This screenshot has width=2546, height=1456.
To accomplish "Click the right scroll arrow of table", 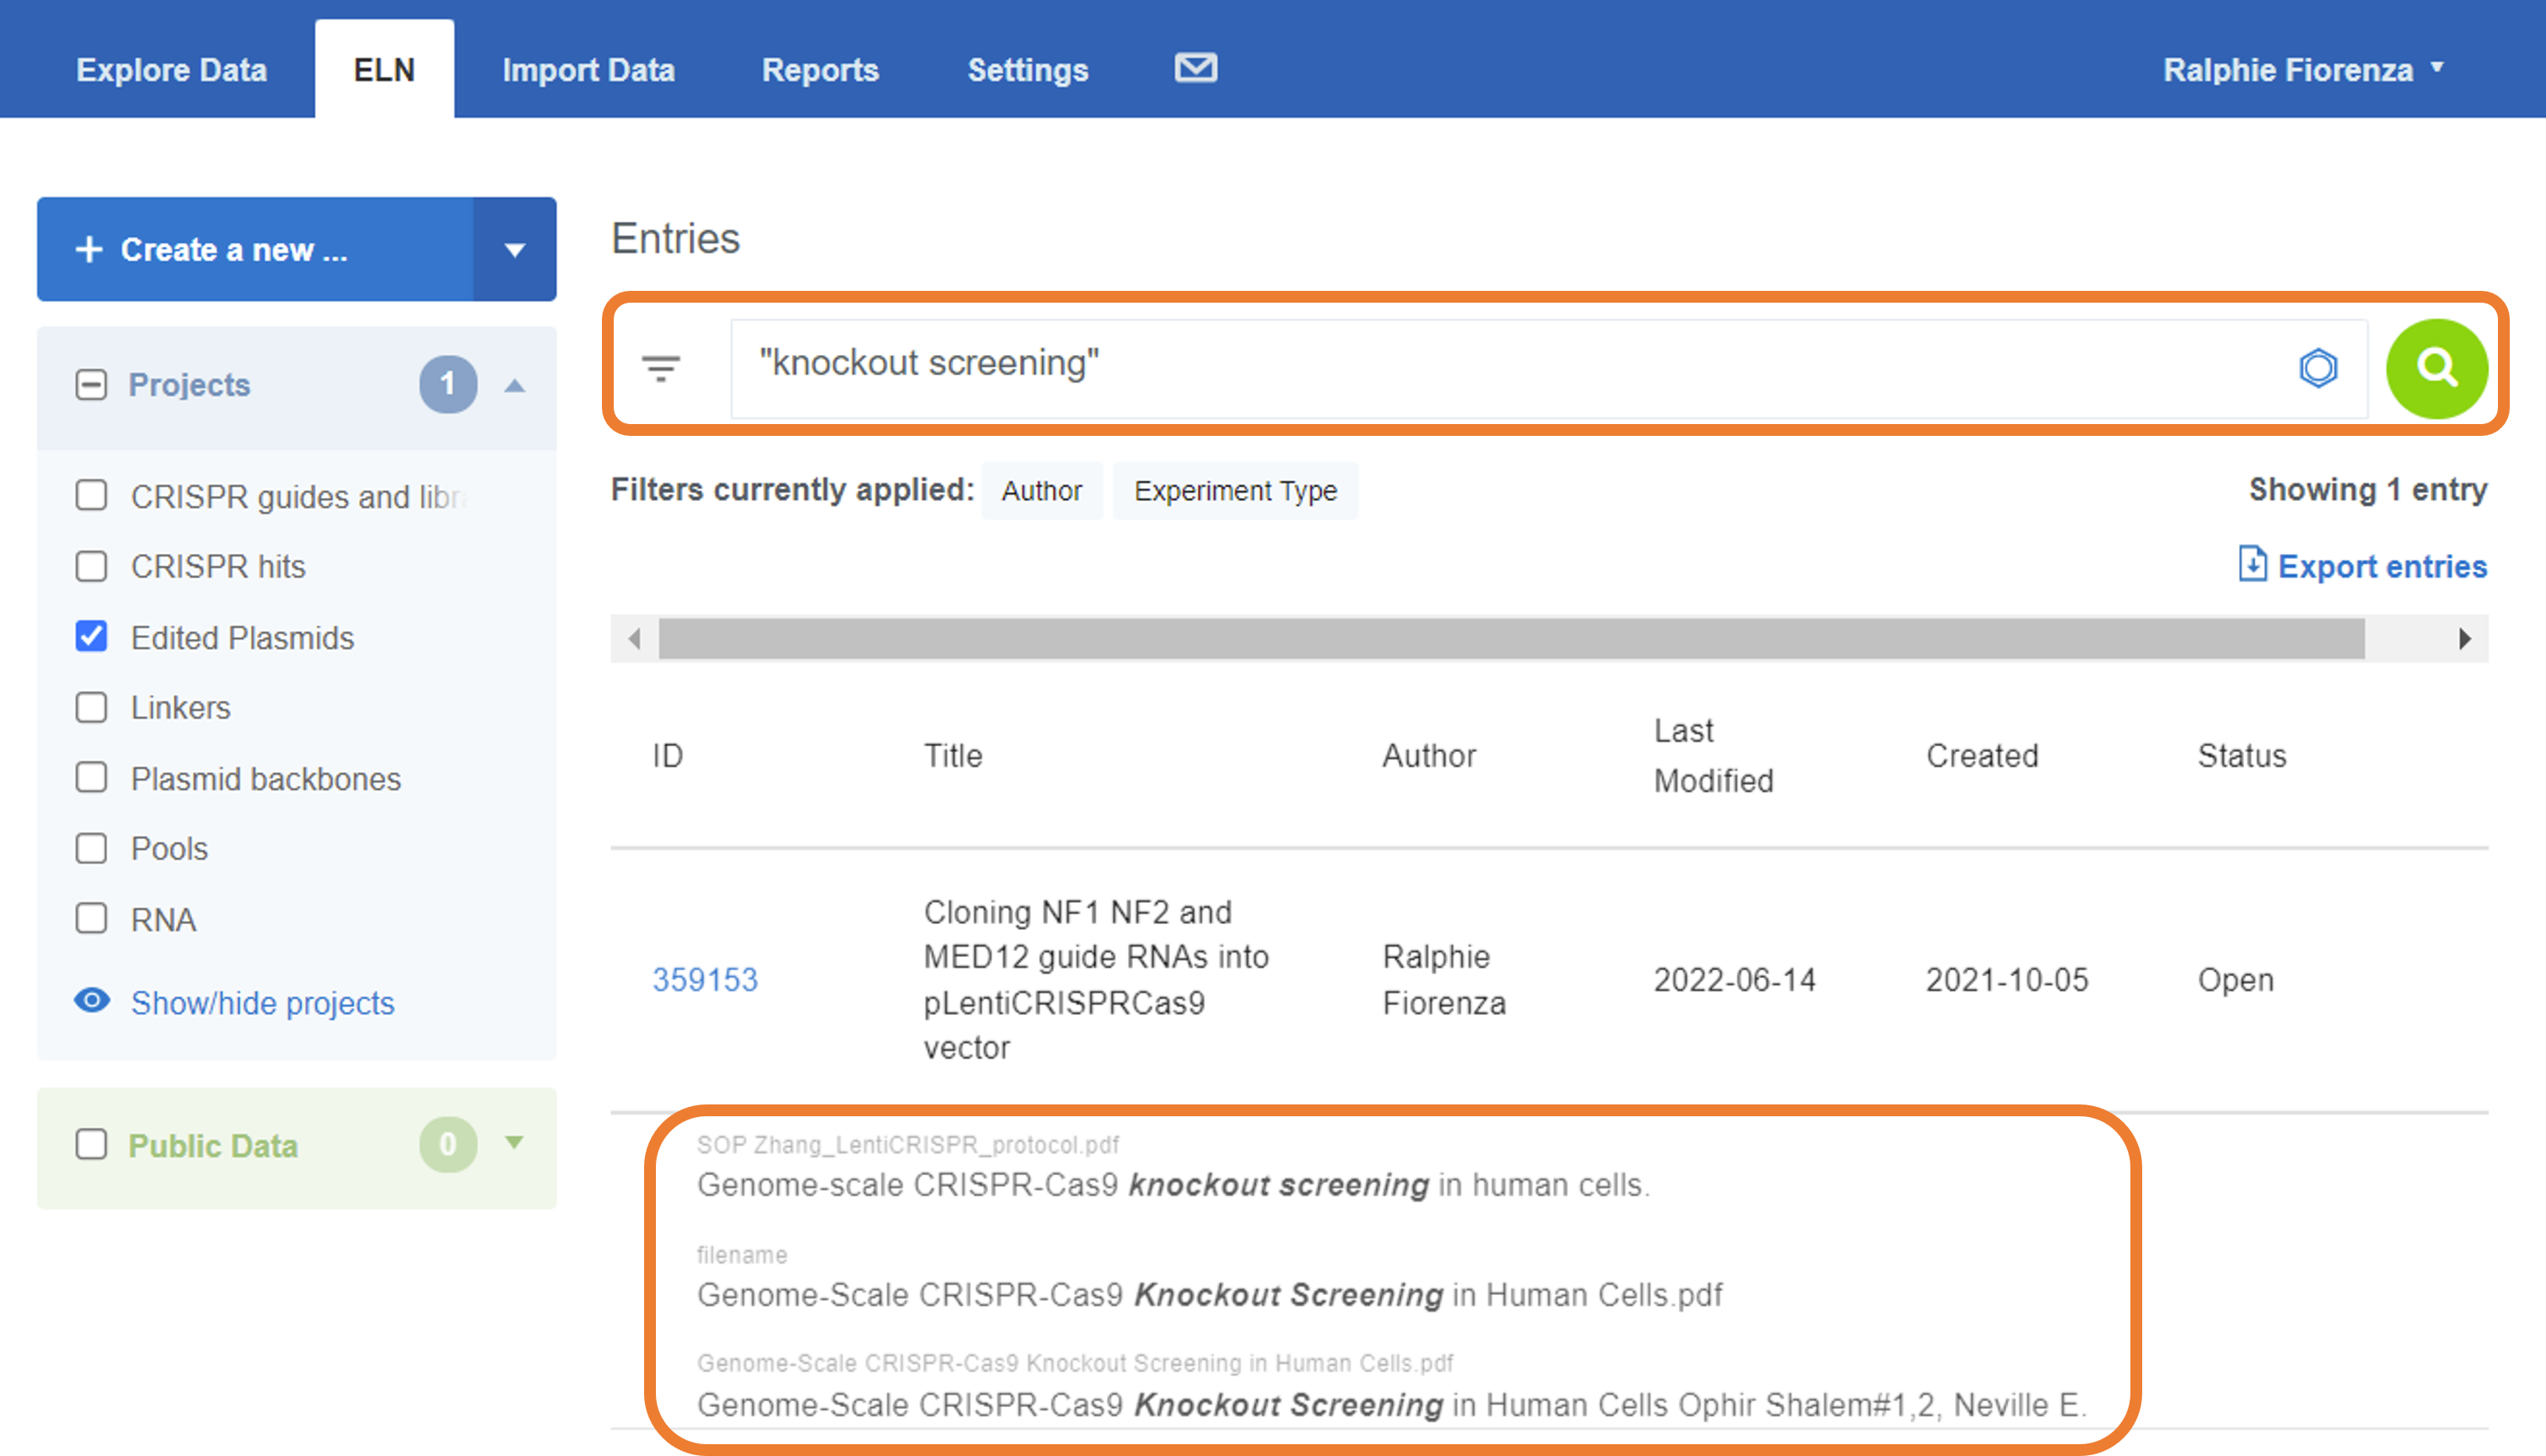I will pos(2464,638).
